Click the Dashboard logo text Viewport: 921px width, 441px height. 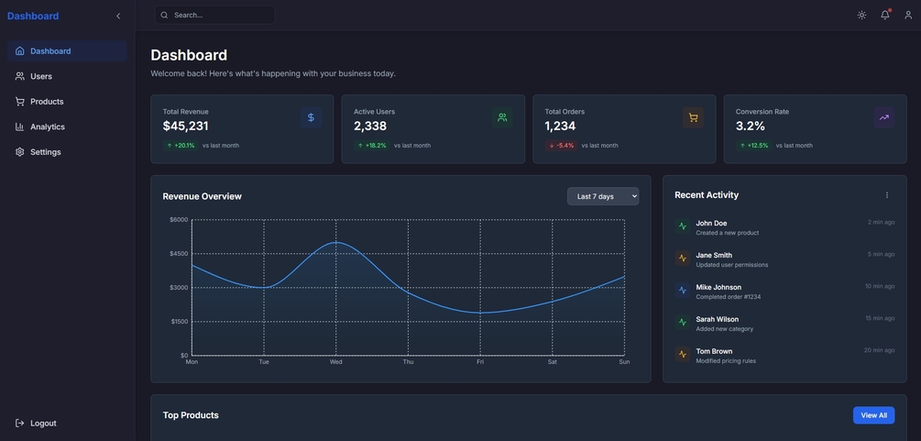[33, 16]
